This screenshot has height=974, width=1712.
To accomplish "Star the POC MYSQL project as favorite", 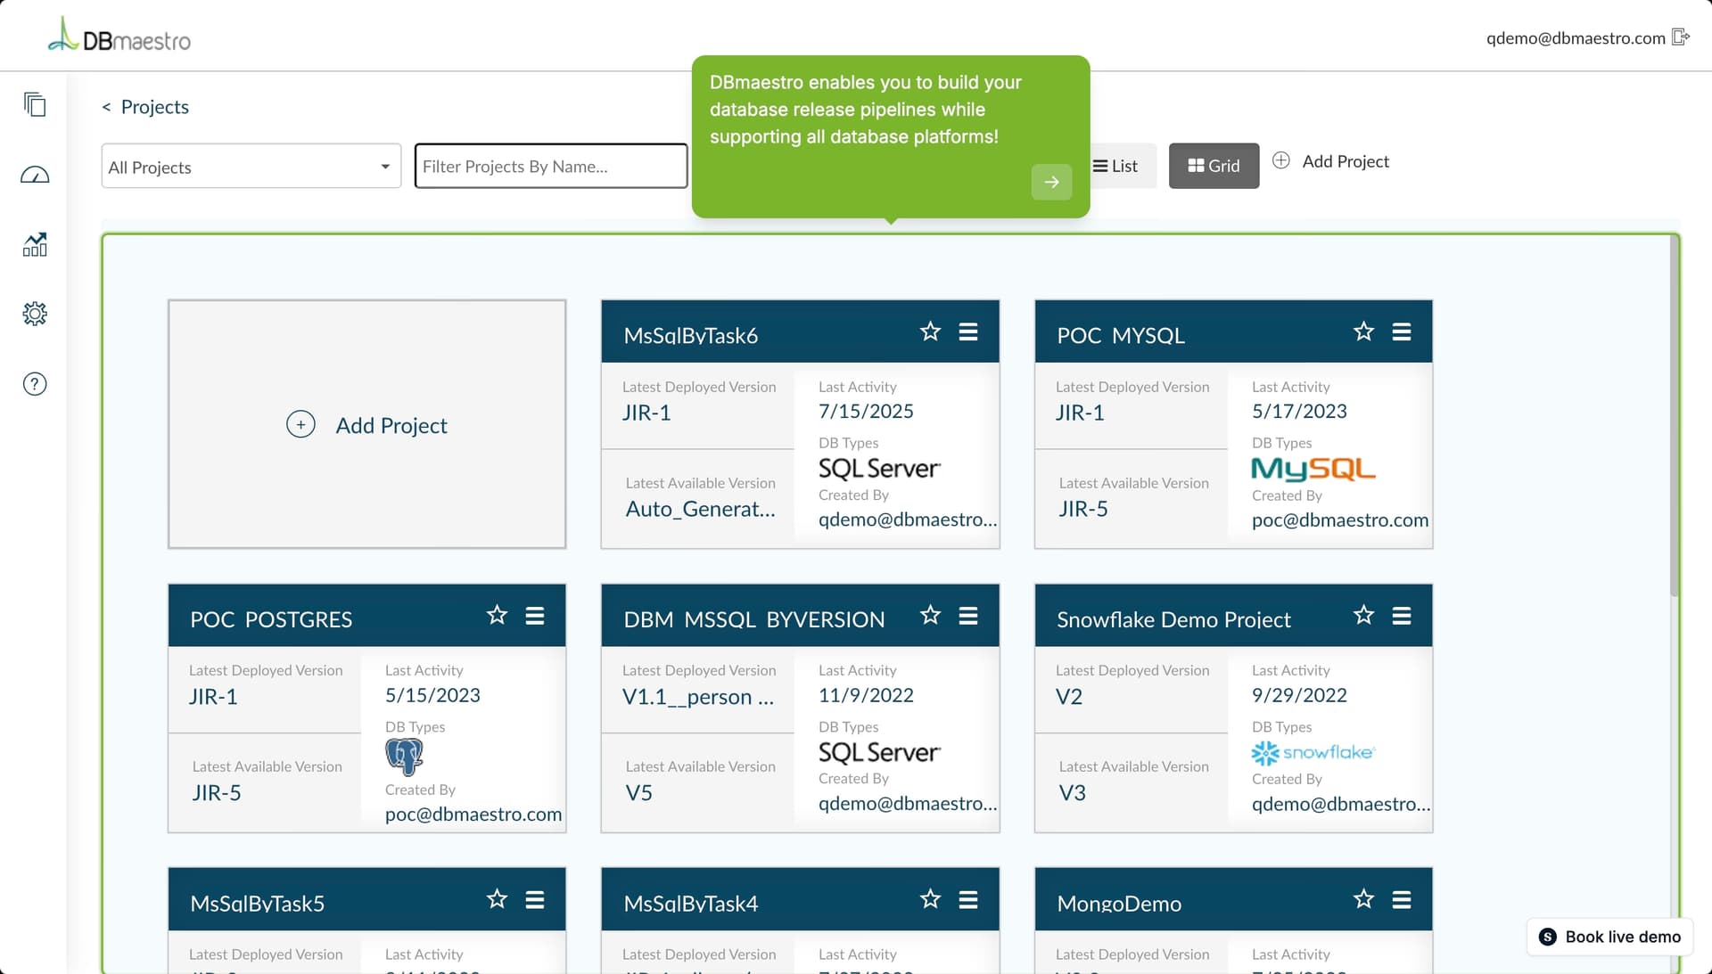I will 1363,331.
